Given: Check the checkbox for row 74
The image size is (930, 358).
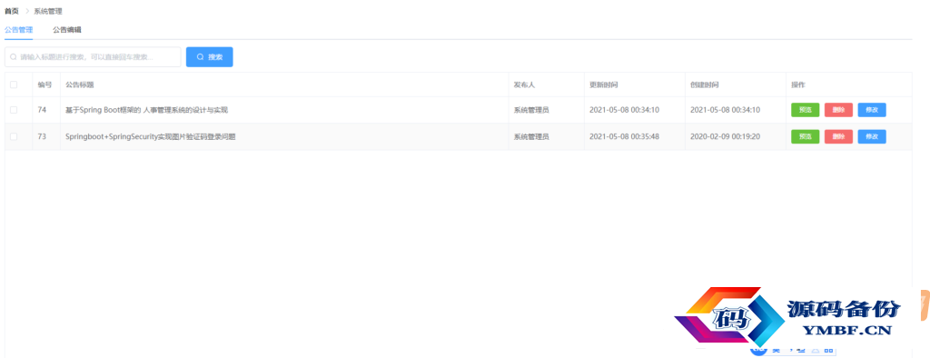Looking at the screenshot, I should point(14,110).
